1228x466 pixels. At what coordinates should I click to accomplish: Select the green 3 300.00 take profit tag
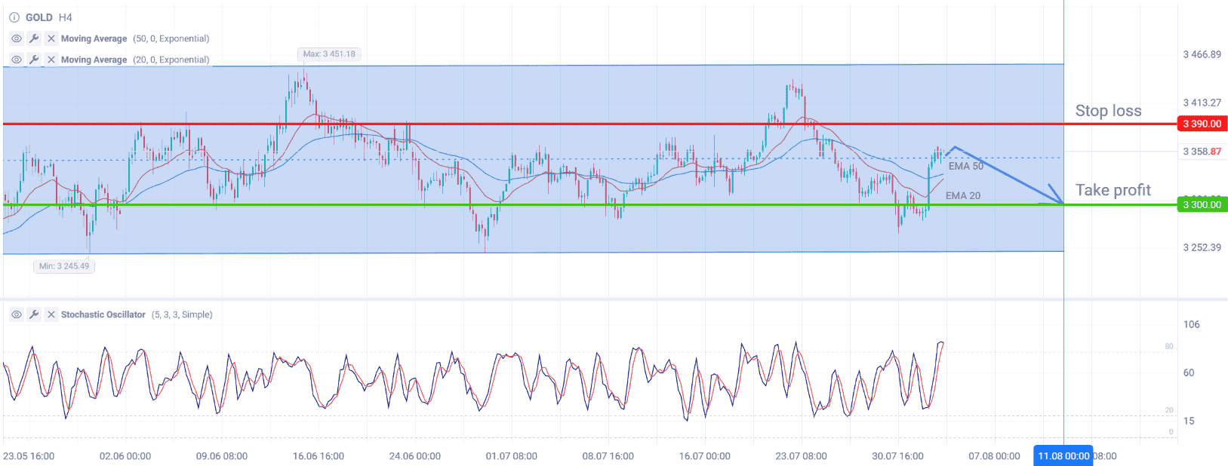[1202, 204]
